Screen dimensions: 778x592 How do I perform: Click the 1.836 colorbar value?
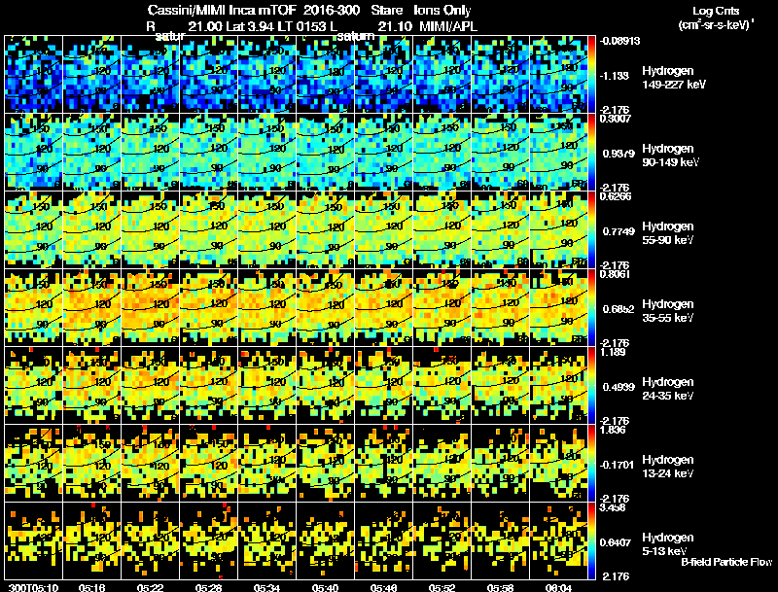613,430
